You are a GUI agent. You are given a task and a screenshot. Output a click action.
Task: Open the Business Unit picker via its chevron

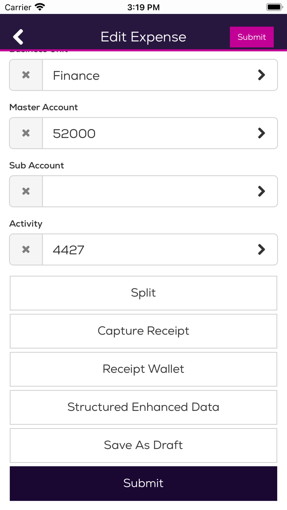(x=262, y=75)
